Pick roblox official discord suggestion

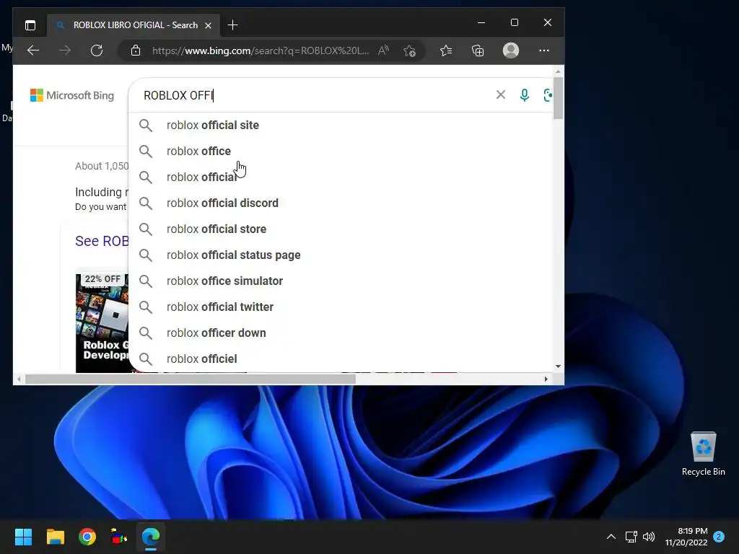pos(341,203)
